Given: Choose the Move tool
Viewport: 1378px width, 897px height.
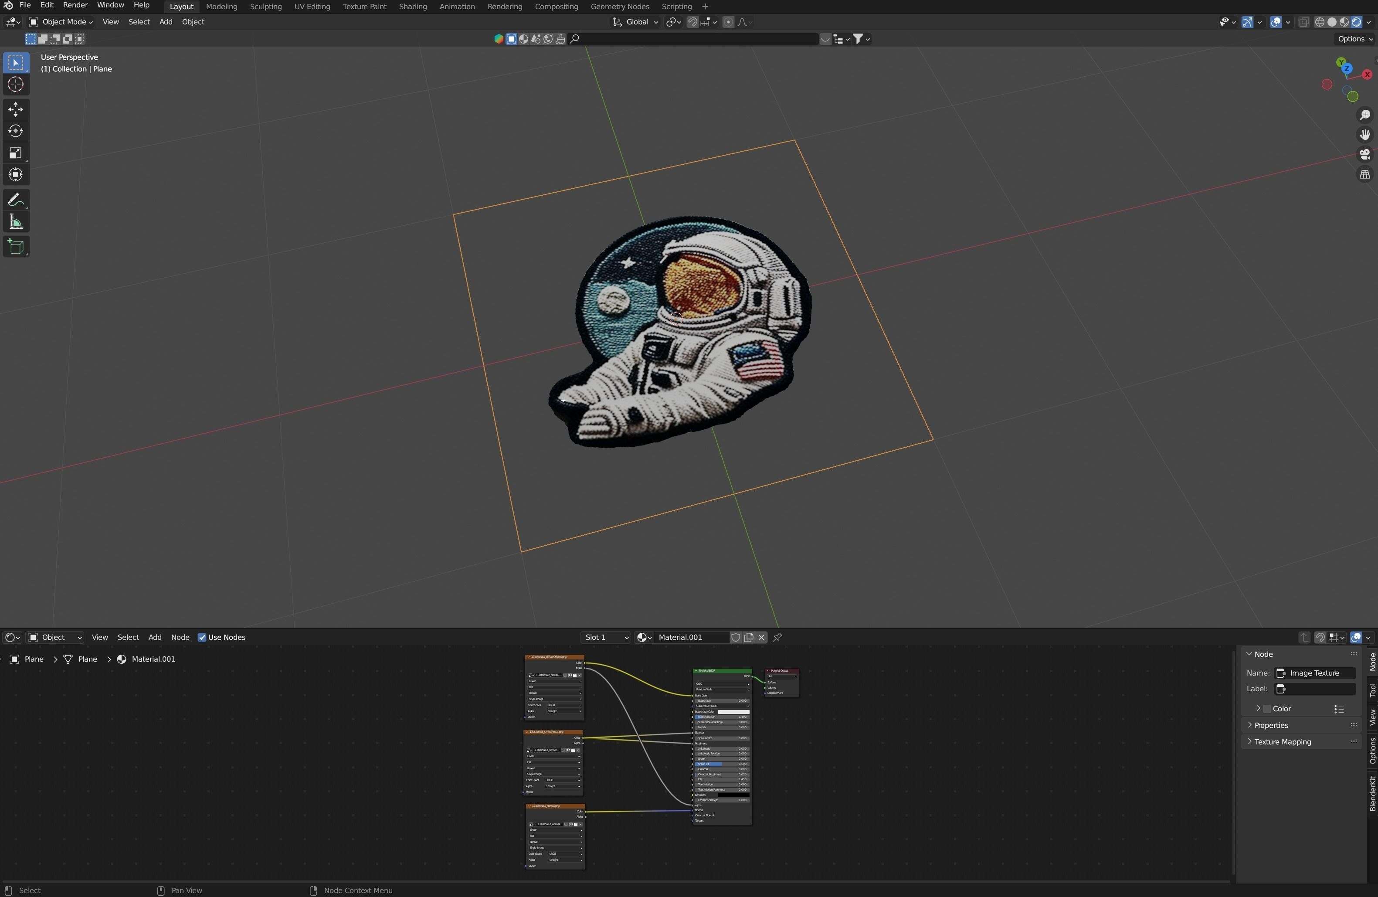Looking at the screenshot, I should (16, 109).
